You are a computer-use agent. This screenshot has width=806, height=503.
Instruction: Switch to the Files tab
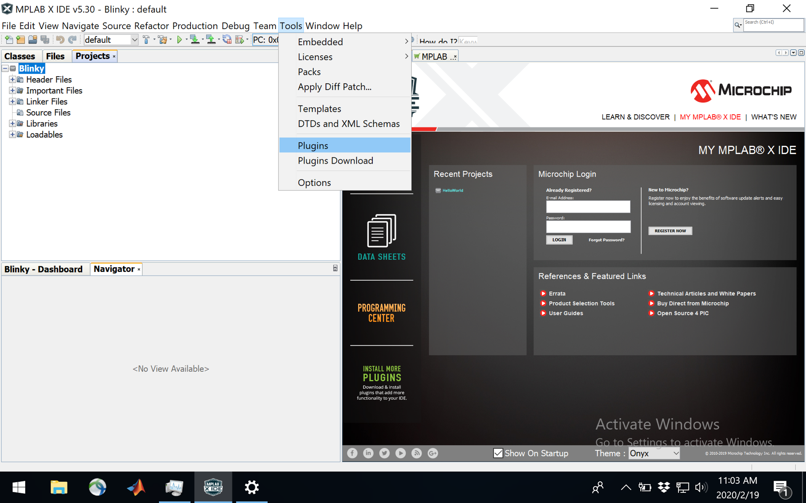tap(55, 56)
